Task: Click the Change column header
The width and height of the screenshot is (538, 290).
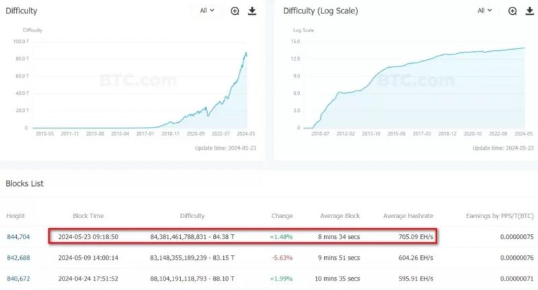Action: (x=282, y=215)
